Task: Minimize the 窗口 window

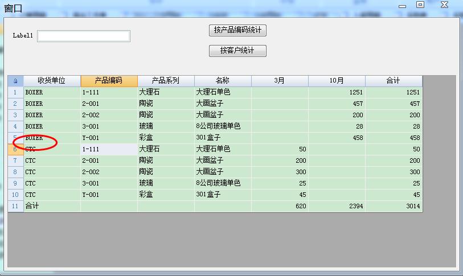Action: pyautogui.click(x=402, y=6)
